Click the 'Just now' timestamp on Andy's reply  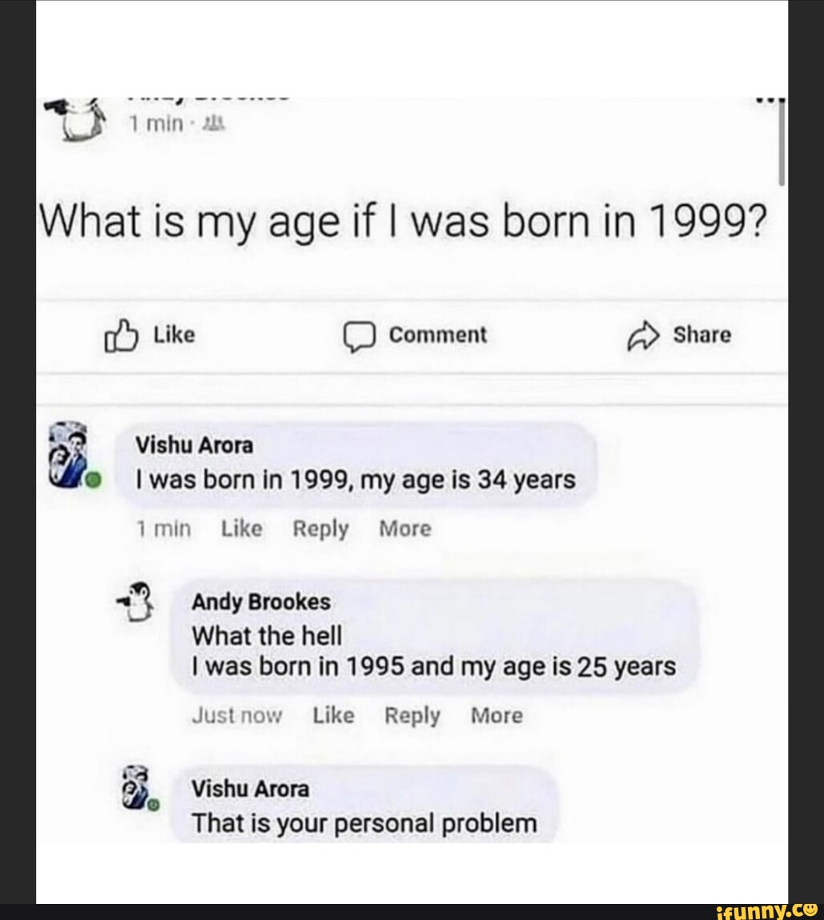[x=237, y=716]
